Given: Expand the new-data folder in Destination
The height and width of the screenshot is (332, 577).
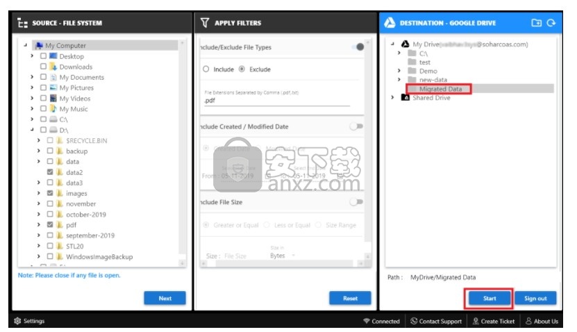Looking at the screenshot, I should 399,79.
